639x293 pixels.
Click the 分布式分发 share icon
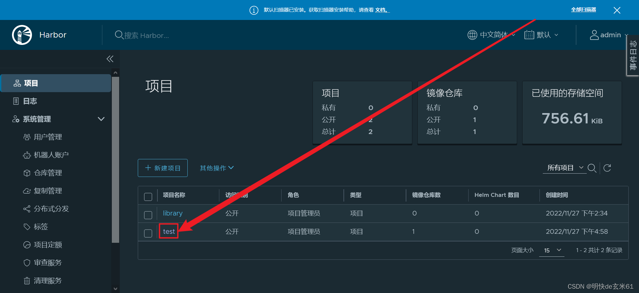point(27,209)
